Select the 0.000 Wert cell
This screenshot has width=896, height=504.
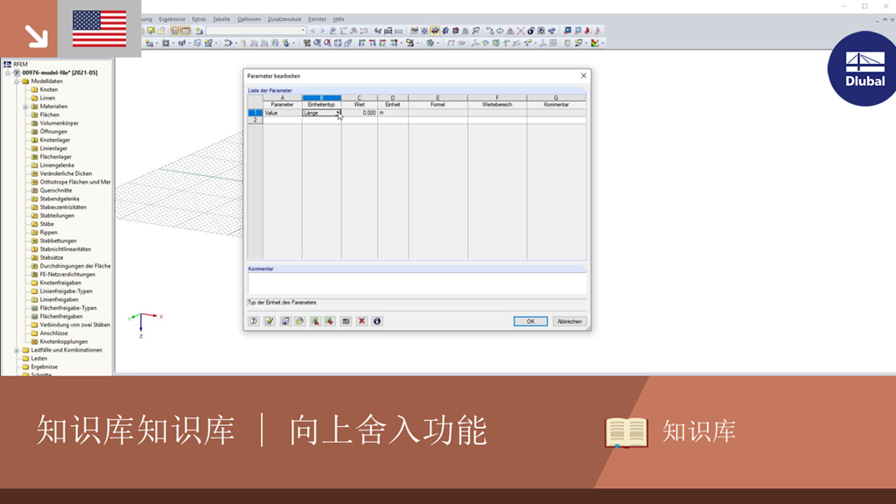coord(360,113)
